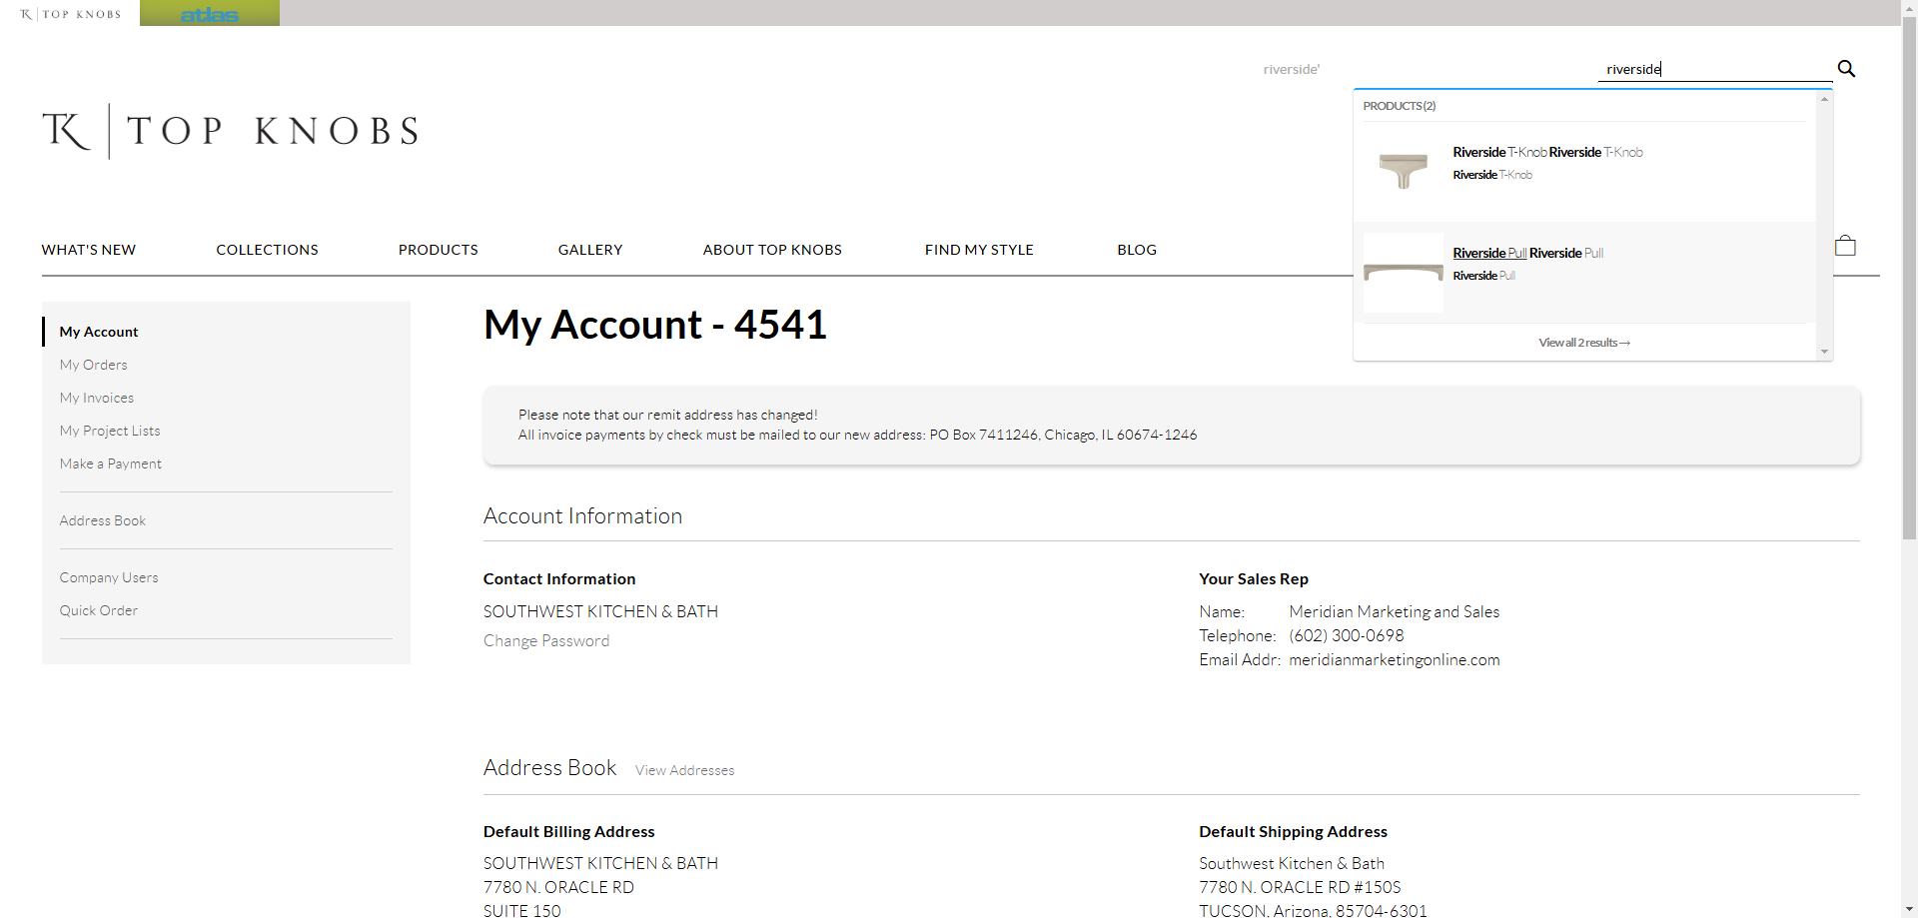Open the Riverside T-Knob product thumbnail
The image size is (1918, 918).
[1403, 171]
